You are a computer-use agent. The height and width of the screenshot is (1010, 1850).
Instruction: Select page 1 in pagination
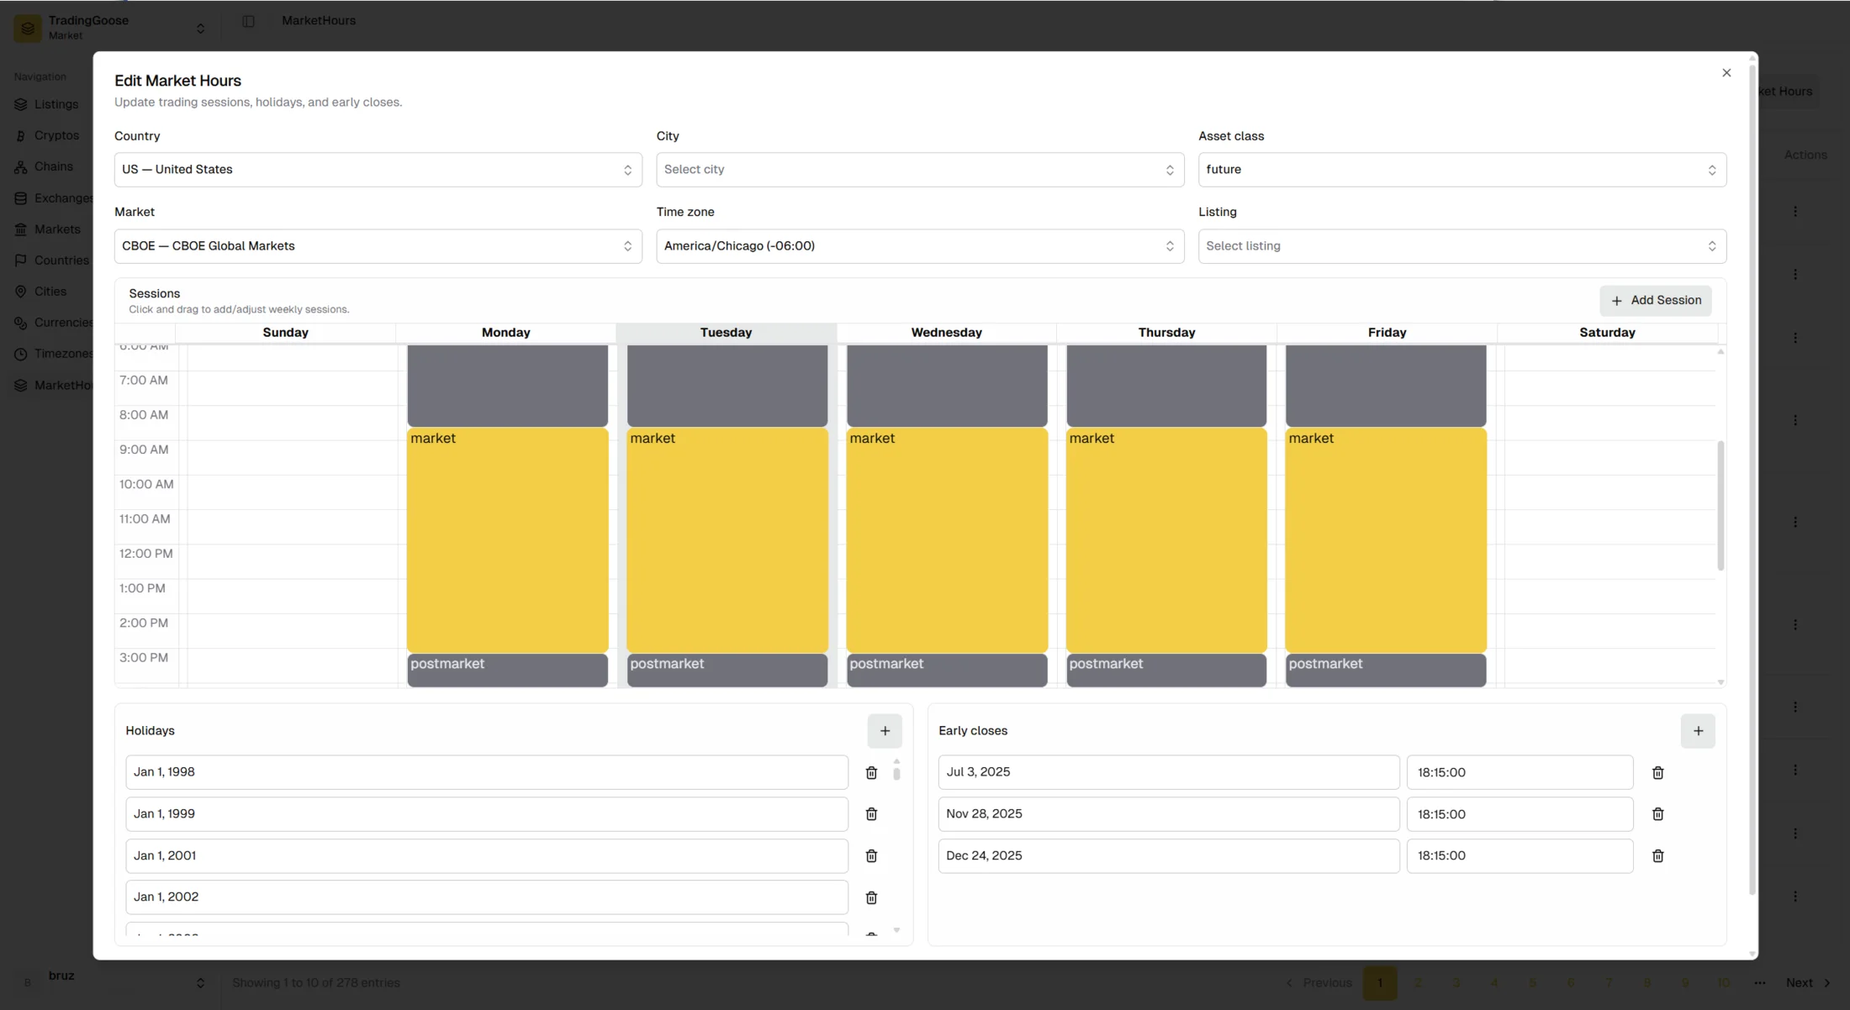point(1380,982)
